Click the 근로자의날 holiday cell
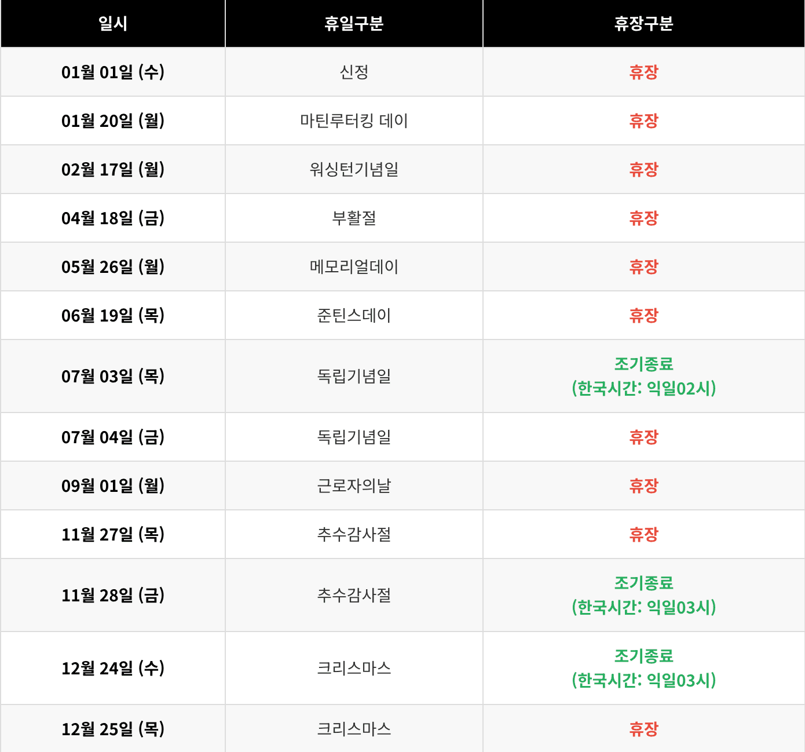Screen dimensions: 805x752 pyautogui.click(x=354, y=486)
